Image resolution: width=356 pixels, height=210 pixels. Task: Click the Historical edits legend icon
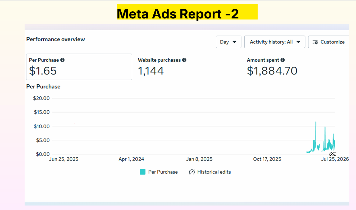[192, 172]
